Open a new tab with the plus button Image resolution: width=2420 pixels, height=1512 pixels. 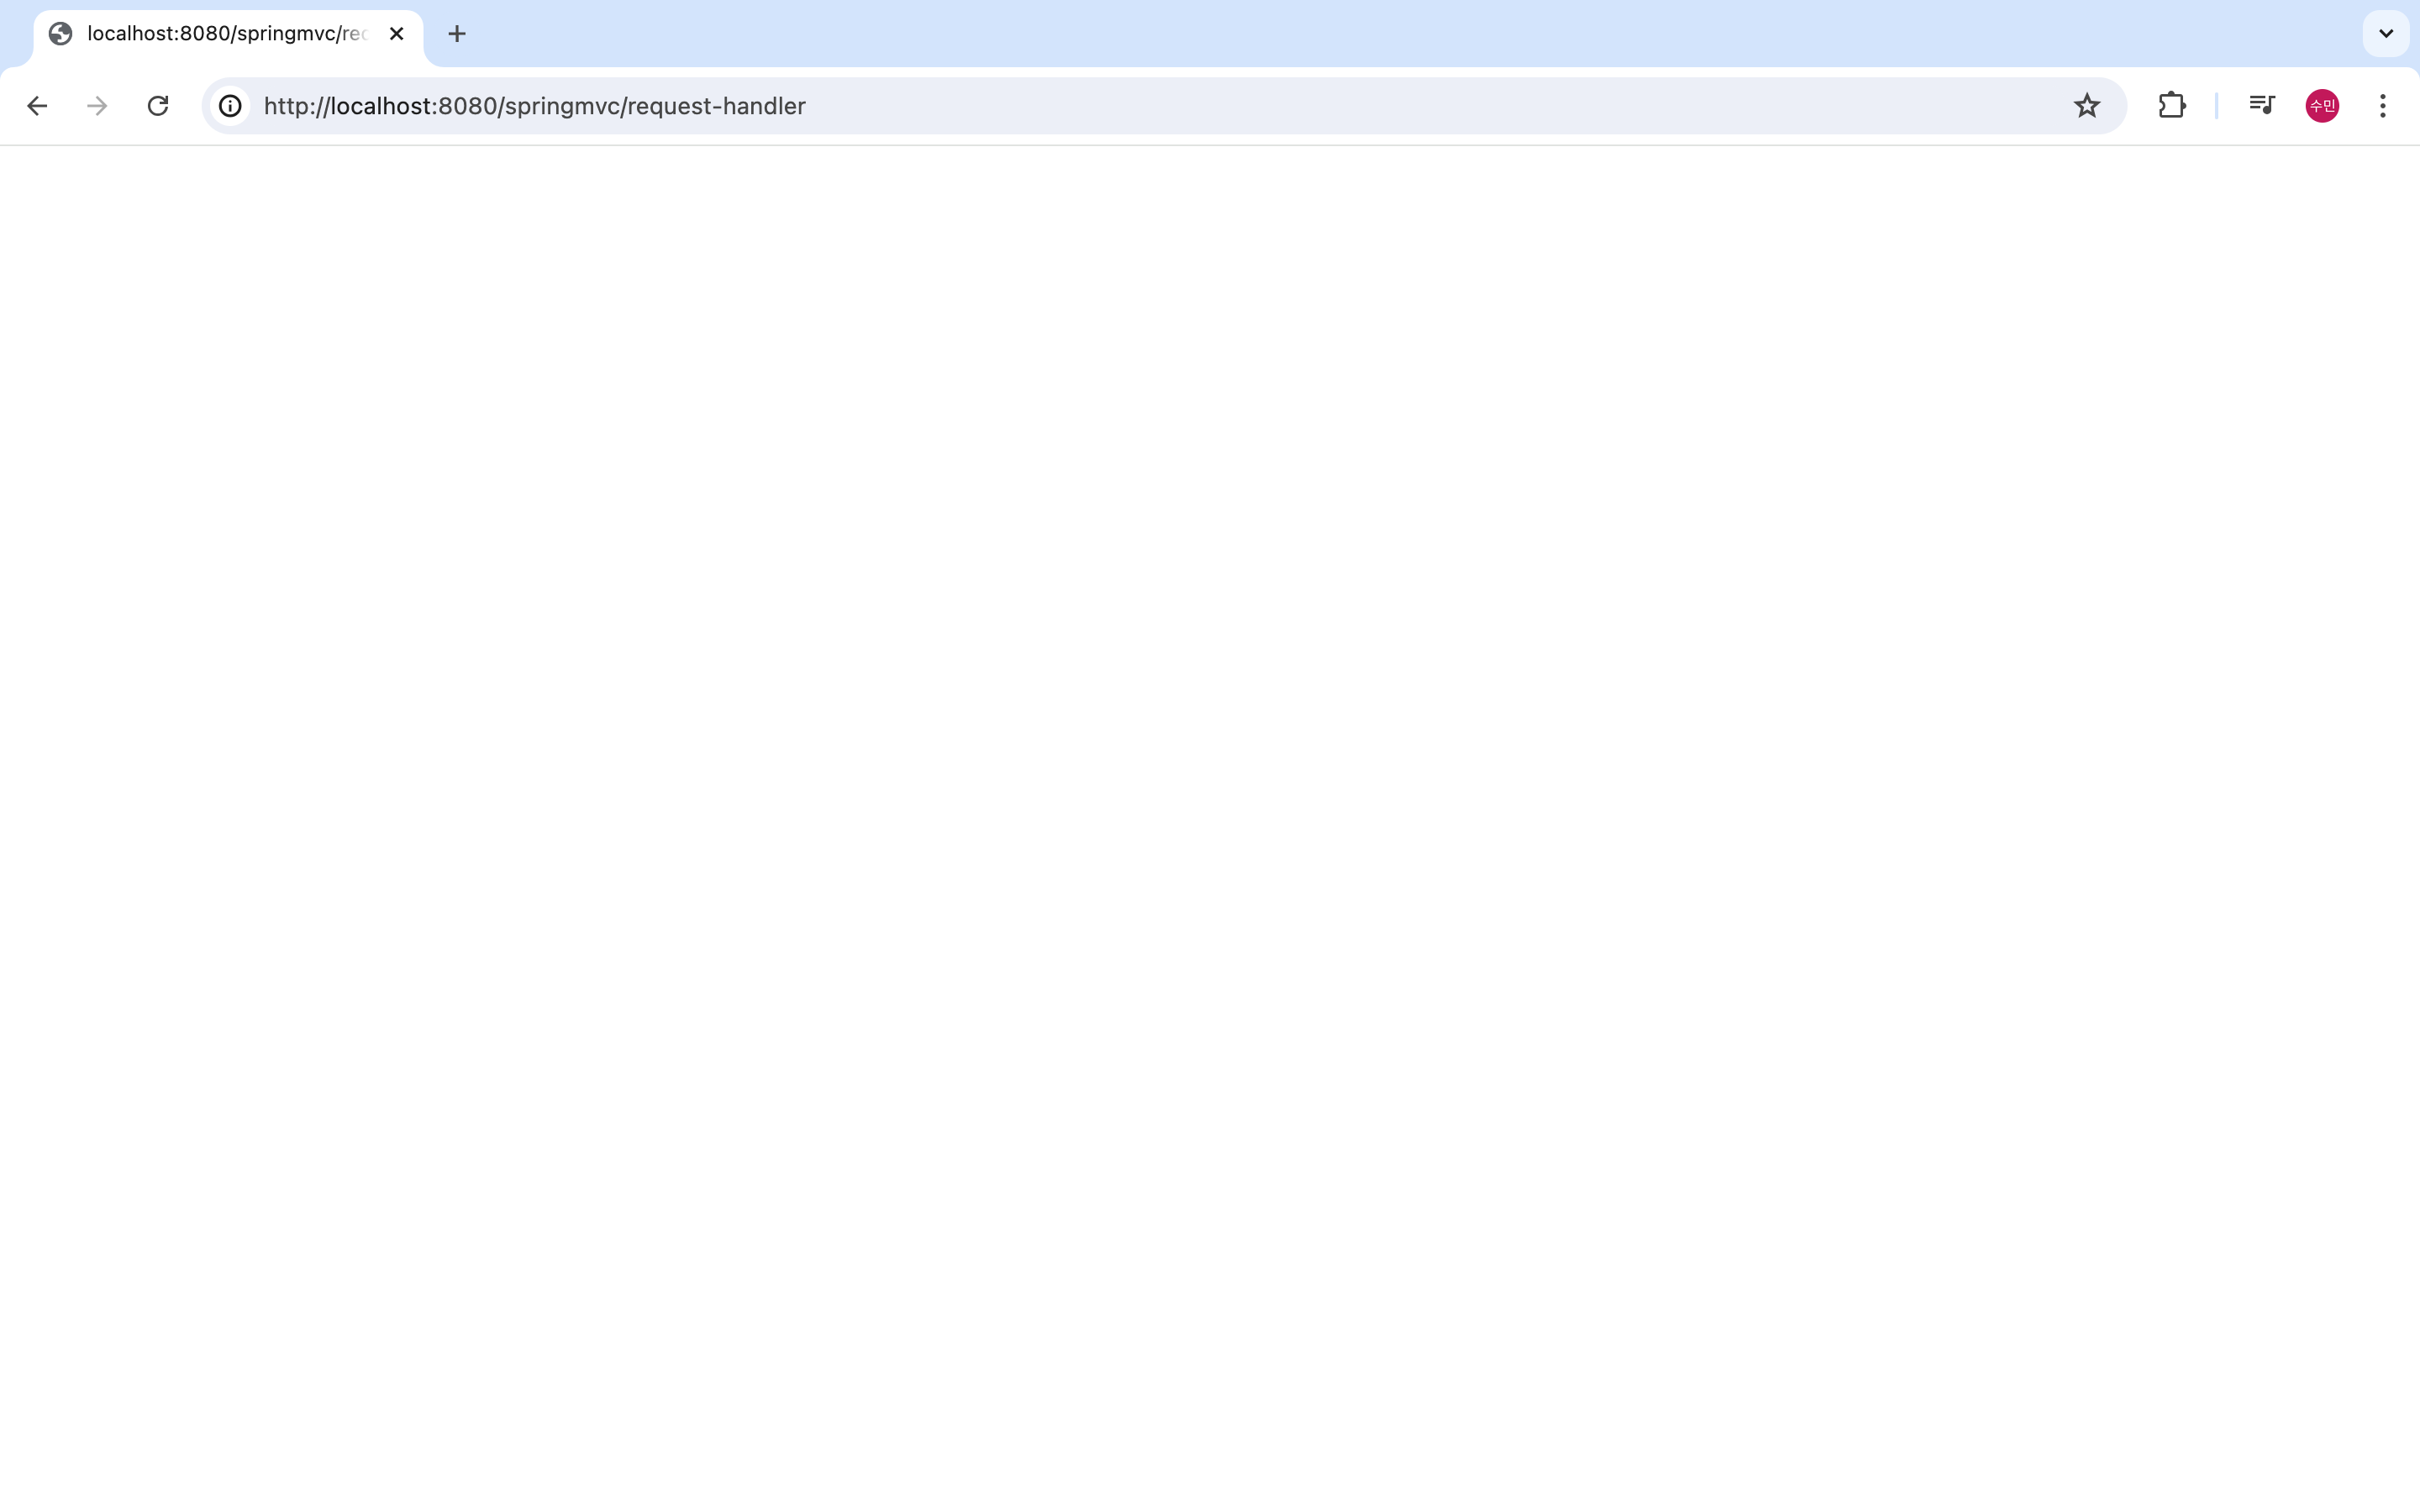click(457, 34)
